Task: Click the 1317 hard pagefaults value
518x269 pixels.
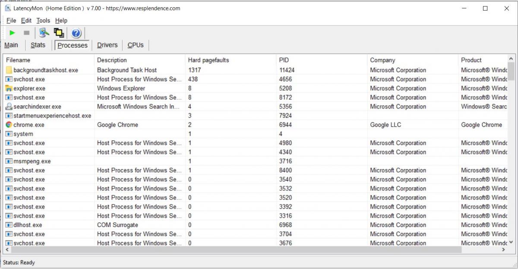Action: (195, 70)
